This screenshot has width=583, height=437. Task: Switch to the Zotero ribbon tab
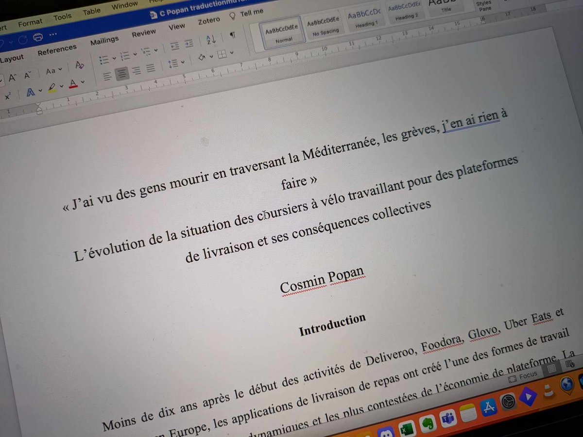209,21
